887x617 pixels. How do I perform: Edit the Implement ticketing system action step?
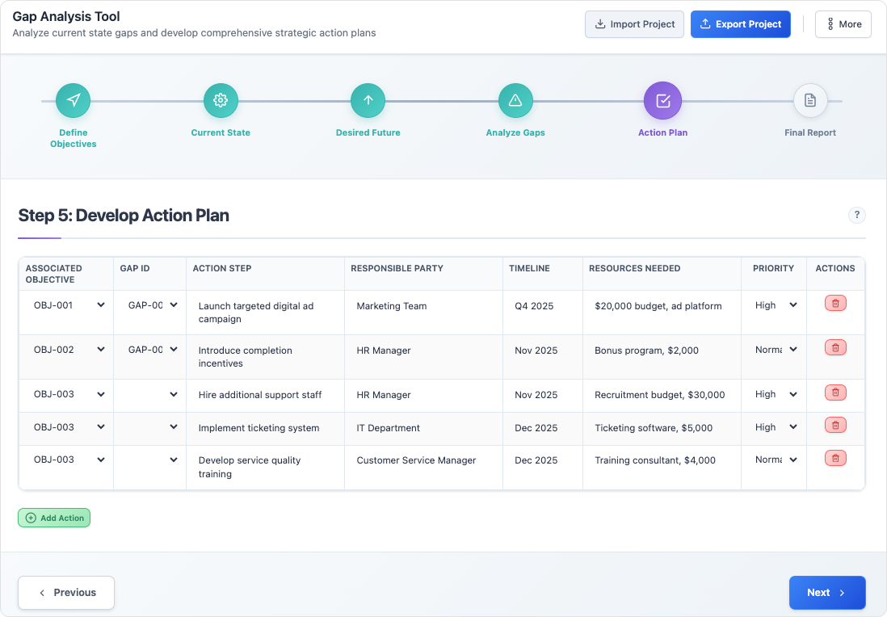pos(265,427)
